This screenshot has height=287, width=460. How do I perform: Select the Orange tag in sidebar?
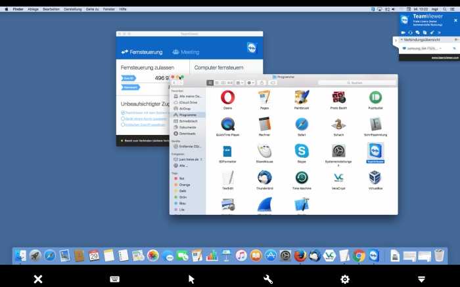[x=184, y=185]
